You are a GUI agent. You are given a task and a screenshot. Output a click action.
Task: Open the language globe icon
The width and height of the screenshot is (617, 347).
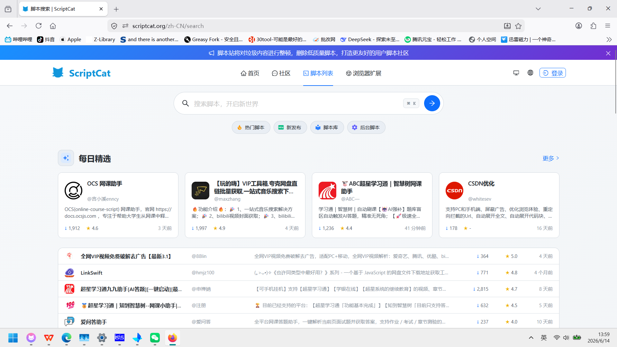coord(530,73)
